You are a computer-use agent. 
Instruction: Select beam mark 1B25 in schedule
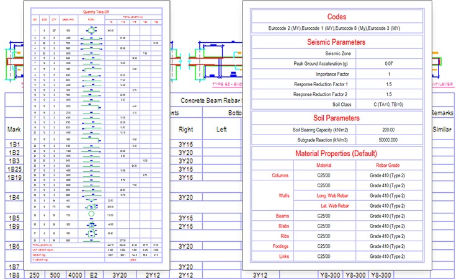(x=15, y=169)
